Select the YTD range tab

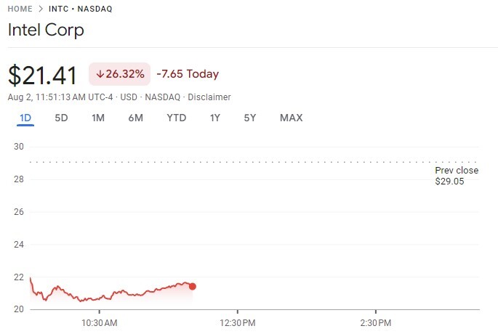pyautogui.click(x=176, y=118)
